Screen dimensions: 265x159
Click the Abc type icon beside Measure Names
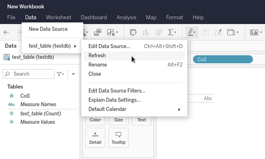click(x=12, y=105)
